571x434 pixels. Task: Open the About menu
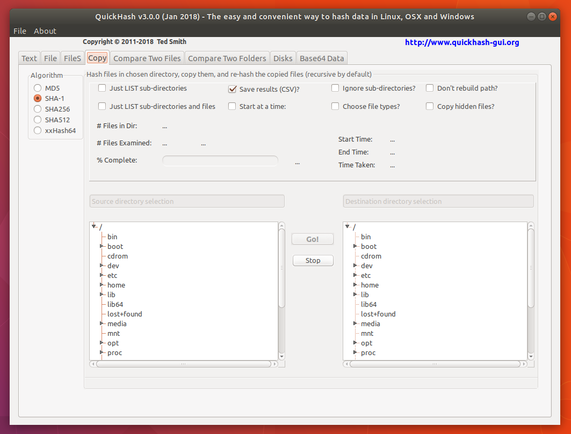pyautogui.click(x=45, y=31)
